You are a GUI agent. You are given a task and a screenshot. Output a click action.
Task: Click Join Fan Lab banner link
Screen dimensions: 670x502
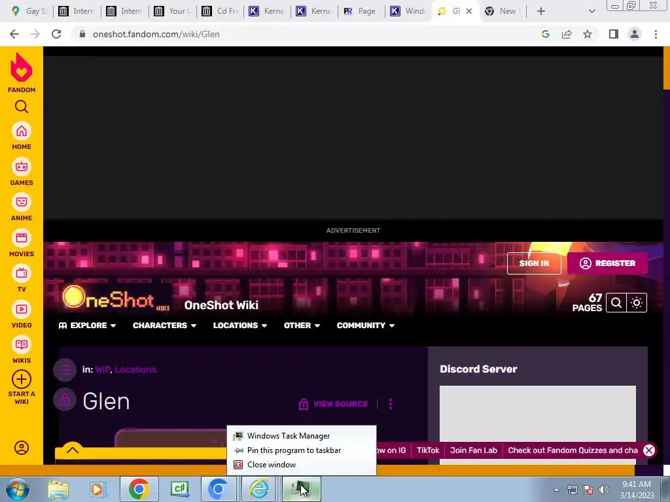(474, 450)
